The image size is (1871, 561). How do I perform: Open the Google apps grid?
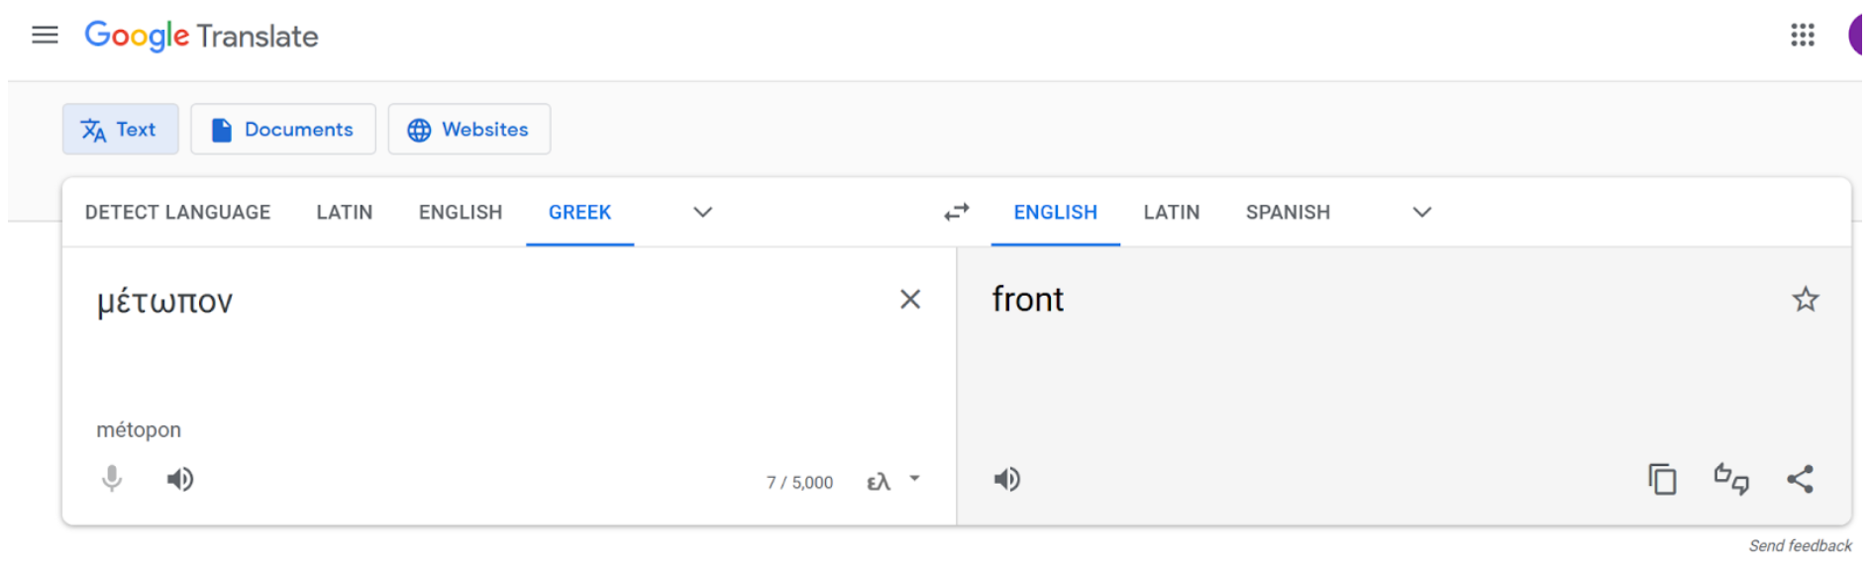click(1802, 36)
